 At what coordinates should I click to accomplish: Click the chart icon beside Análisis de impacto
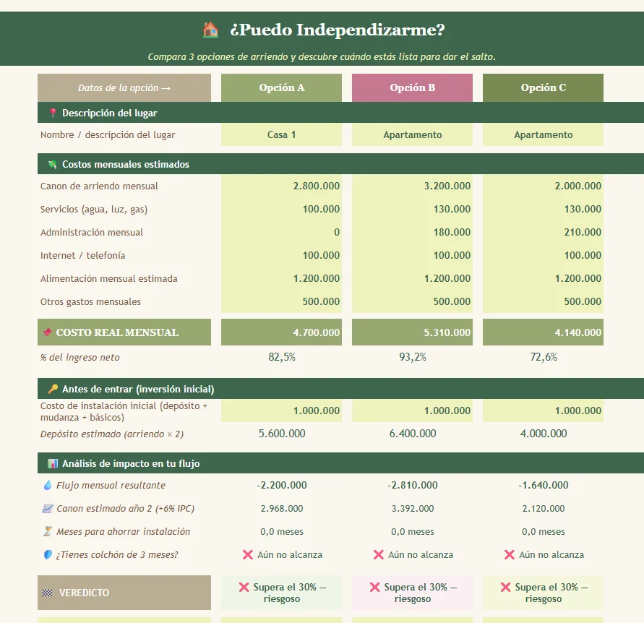53,463
